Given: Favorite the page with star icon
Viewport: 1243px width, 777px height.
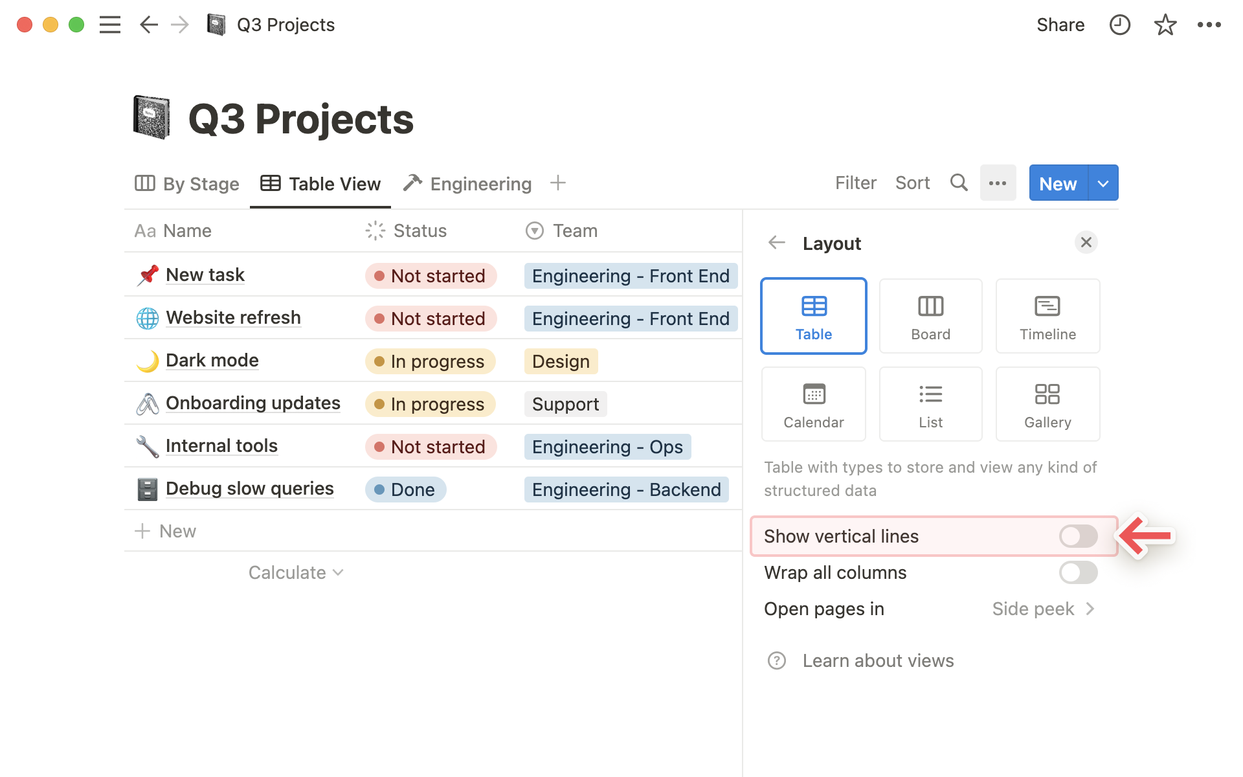Looking at the screenshot, I should coord(1165,25).
